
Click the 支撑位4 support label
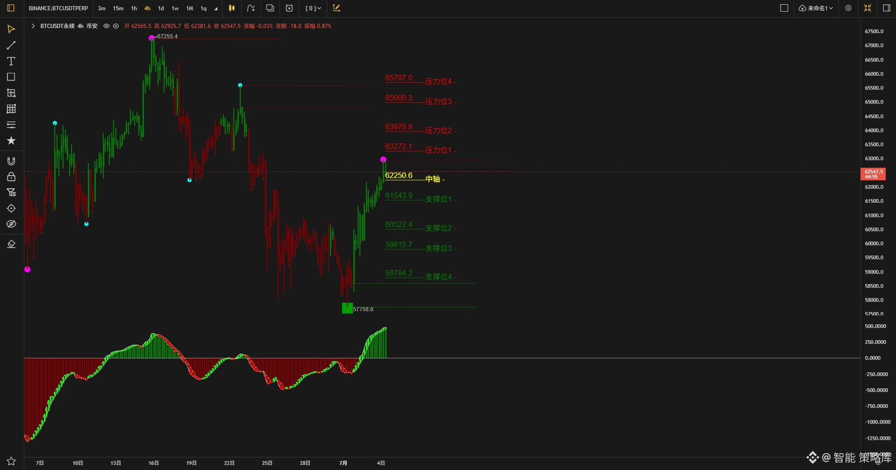[x=438, y=277]
